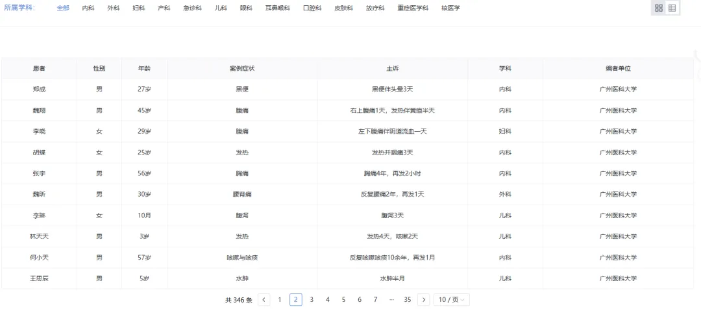Go to page 4
Image resolution: width=701 pixels, height=309 pixels.
pyautogui.click(x=328, y=300)
